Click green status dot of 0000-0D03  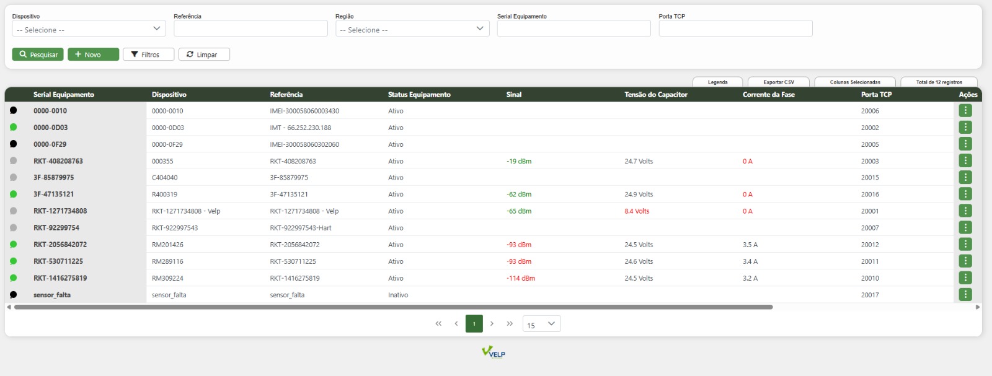coord(14,127)
